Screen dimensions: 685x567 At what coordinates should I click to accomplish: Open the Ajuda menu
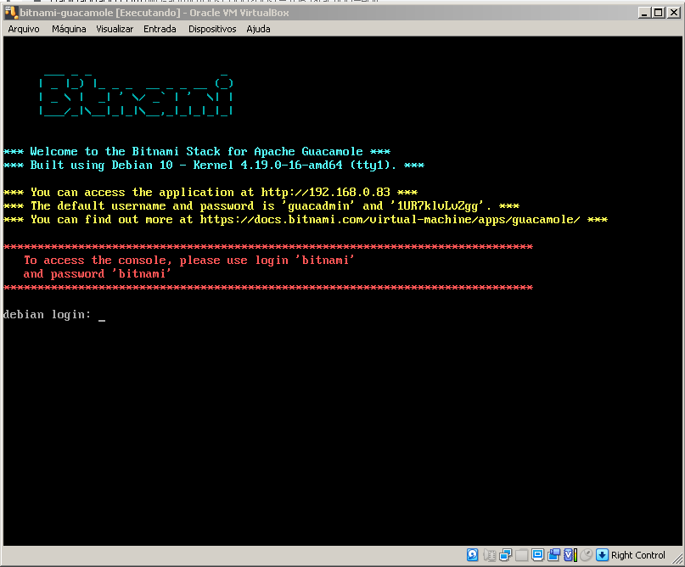coord(258,29)
